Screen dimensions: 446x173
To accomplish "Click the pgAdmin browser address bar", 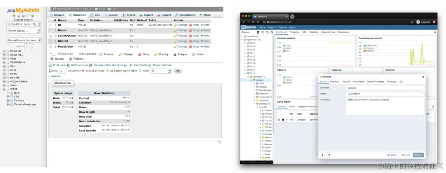I will [x=336, y=22].
